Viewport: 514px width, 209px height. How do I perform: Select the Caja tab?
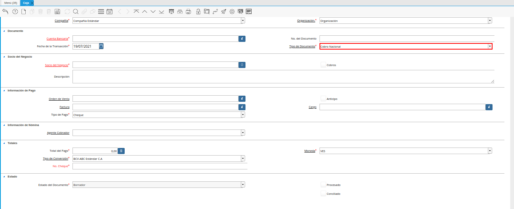(x=26, y=3)
